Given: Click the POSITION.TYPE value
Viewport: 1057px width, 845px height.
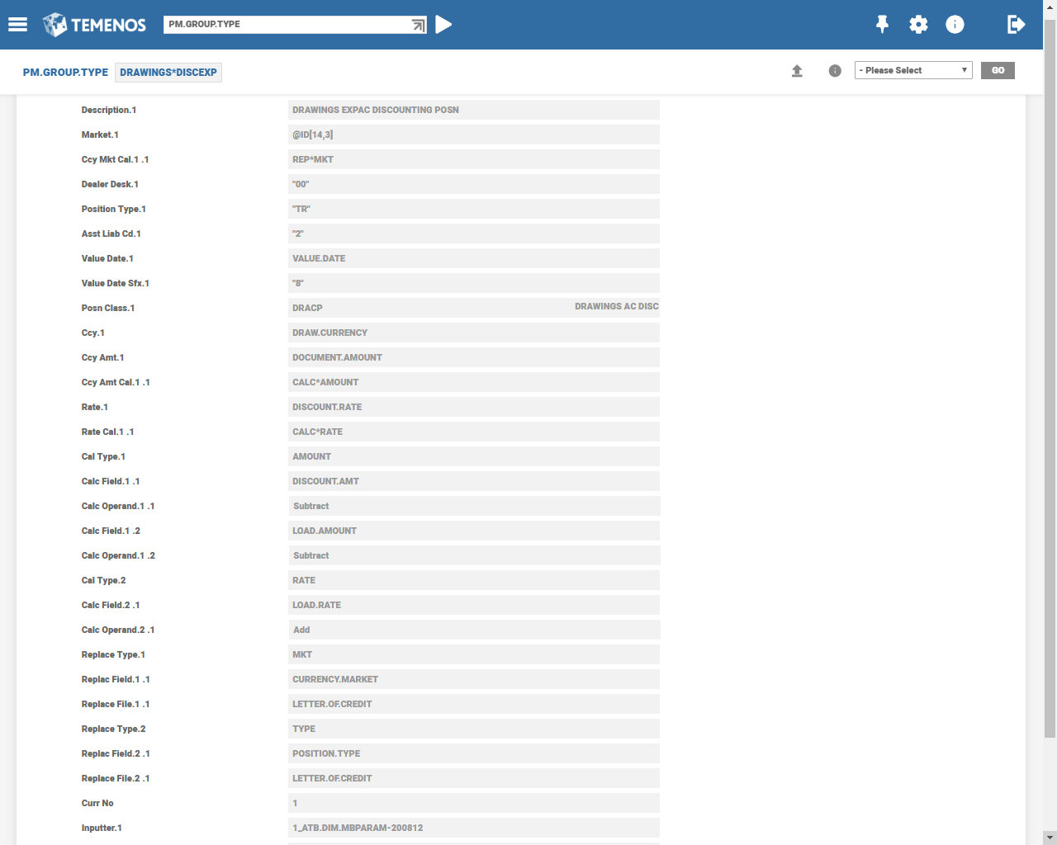Looking at the screenshot, I should coord(474,753).
